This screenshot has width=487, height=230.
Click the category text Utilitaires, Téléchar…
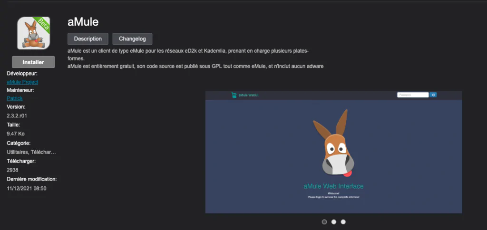click(31, 152)
